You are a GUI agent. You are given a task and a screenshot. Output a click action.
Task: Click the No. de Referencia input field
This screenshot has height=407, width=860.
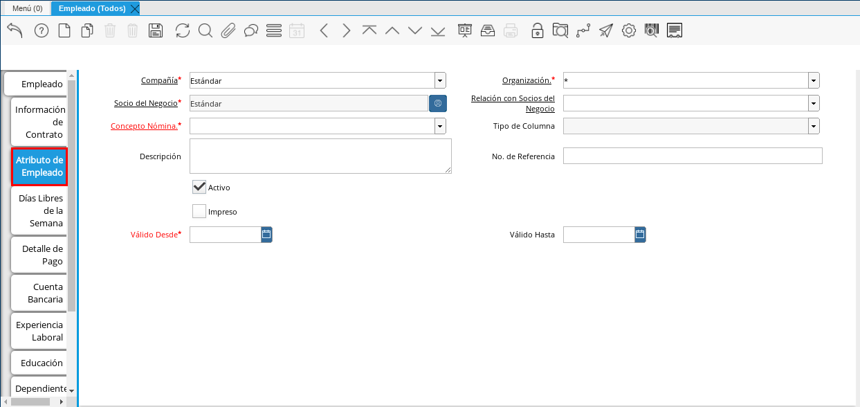(692, 156)
